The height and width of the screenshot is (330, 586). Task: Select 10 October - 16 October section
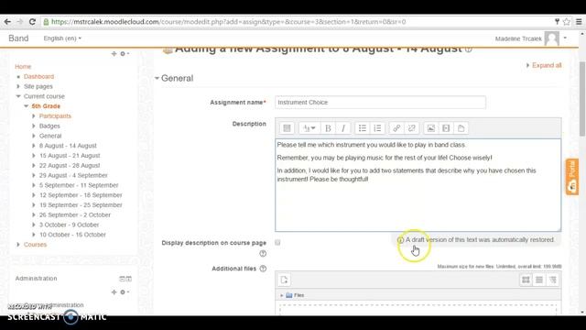72,235
